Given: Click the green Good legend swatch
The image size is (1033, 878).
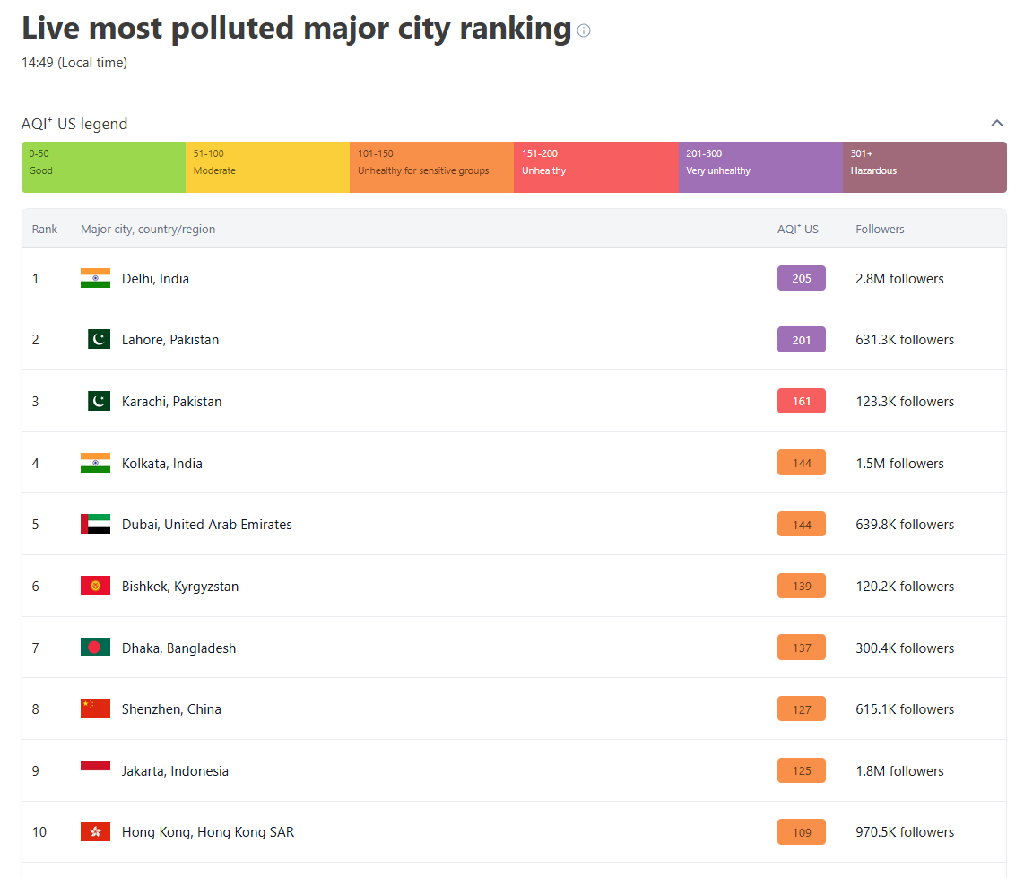Looking at the screenshot, I should pyautogui.click(x=103, y=167).
